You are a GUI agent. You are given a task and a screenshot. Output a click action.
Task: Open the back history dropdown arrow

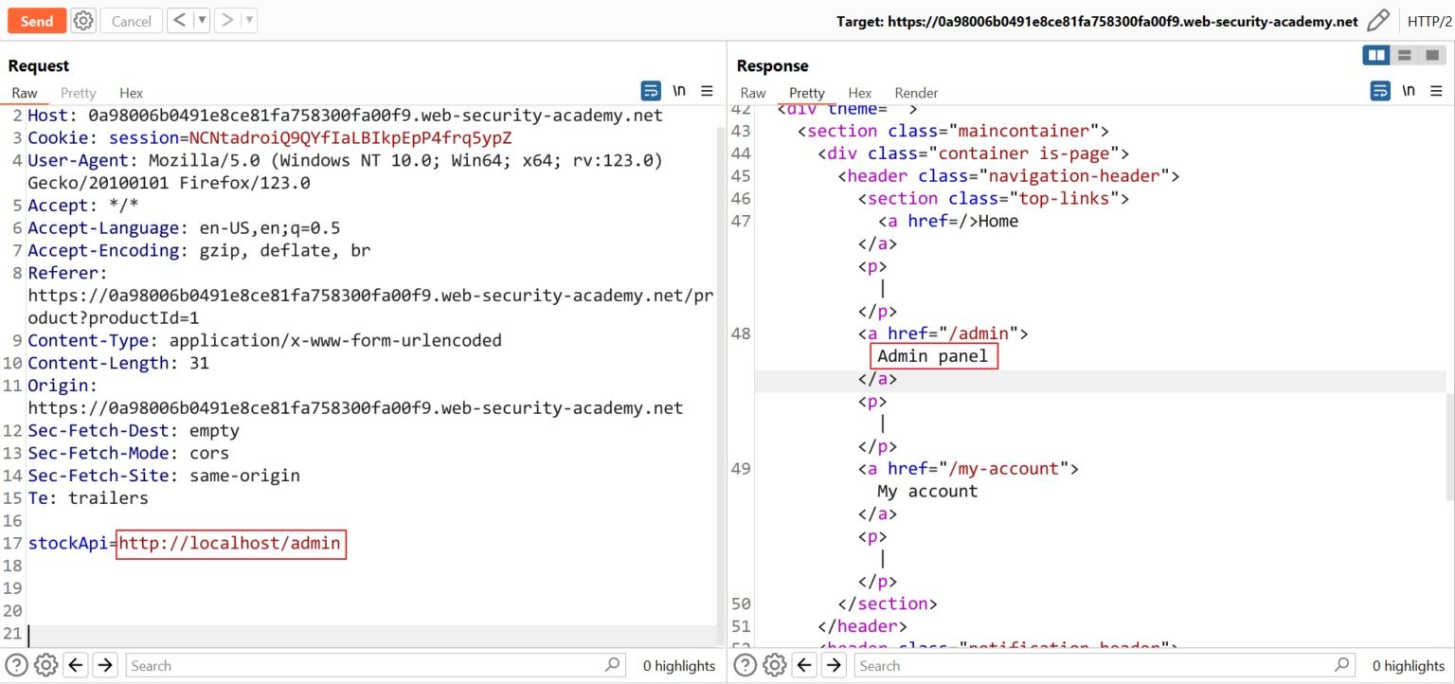tap(202, 20)
